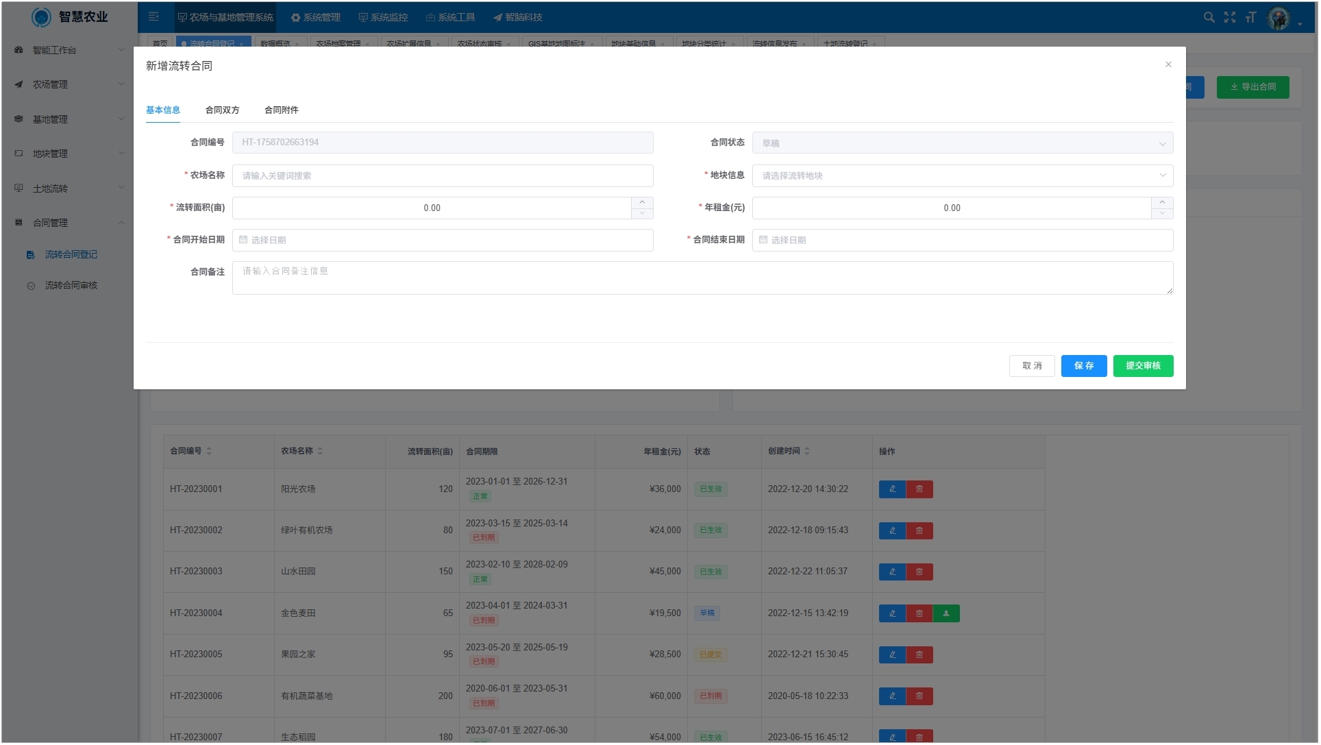Viewport: 1321px width, 745px height.
Task: Toggle fullscreen with the expand icon
Action: (x=1230, y=17)
